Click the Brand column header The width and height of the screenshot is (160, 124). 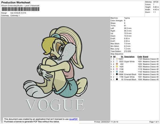pos(145,57)
